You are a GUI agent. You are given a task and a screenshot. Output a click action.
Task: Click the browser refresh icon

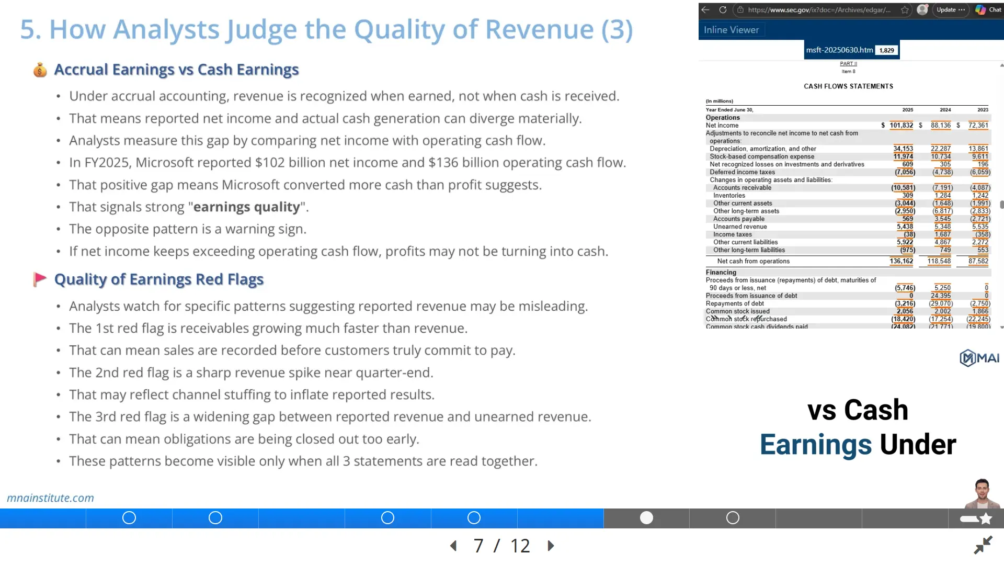click(723, 9)
